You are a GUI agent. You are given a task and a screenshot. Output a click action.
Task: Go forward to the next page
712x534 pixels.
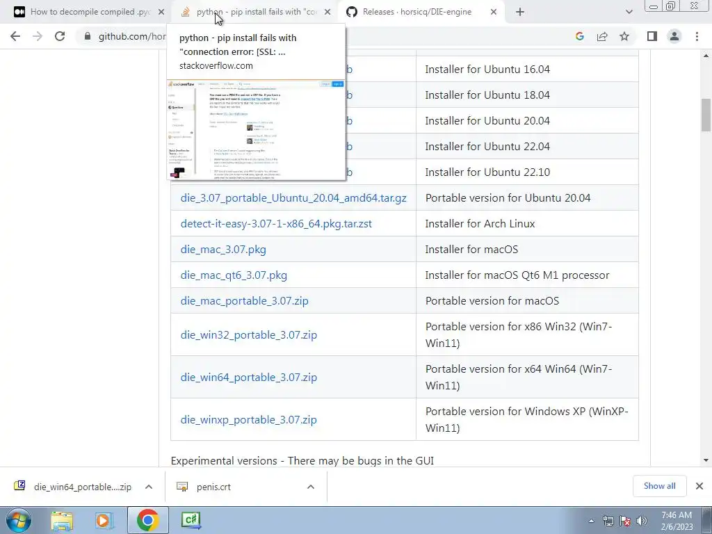[38, 36]
